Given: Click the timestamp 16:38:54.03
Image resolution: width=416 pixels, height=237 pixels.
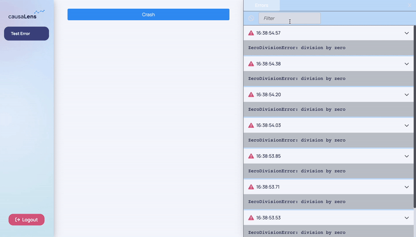Looking at the screenshot, I should click(x=268, y=125).
